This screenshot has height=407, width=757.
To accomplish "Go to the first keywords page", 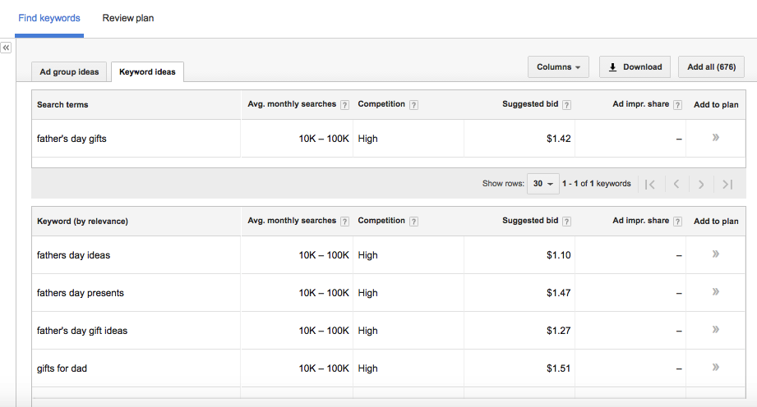I will point(650,184).
